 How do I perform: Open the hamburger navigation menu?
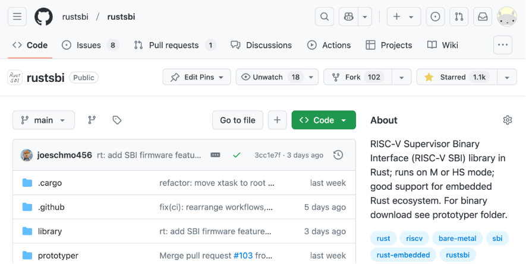pyautogui.click(x=17, y=17)
